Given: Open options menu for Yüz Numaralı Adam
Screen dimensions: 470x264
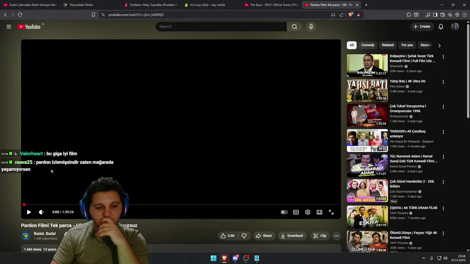Looking at the screenshot, I should (x=443, y=157).
